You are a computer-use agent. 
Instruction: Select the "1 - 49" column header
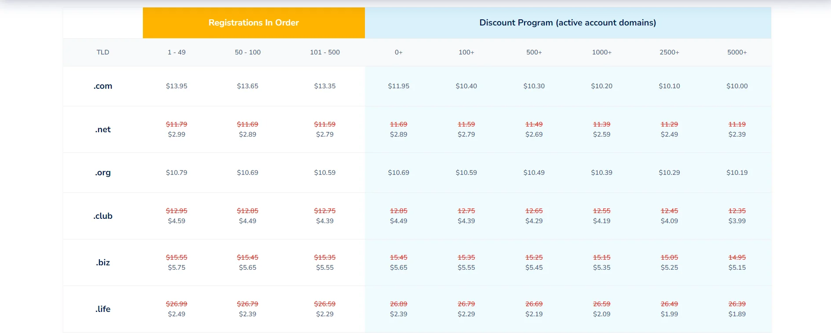click(x=177, y=52)
